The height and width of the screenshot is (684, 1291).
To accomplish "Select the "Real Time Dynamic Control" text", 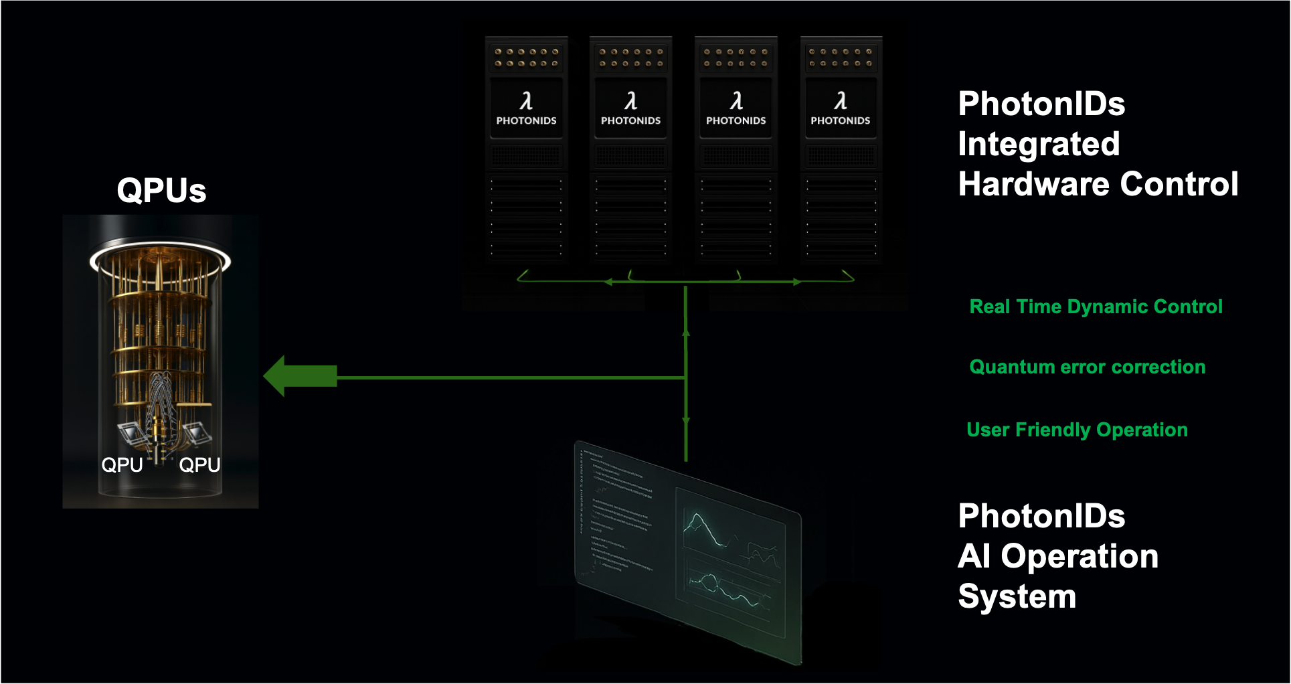I will coord(1096,307).
